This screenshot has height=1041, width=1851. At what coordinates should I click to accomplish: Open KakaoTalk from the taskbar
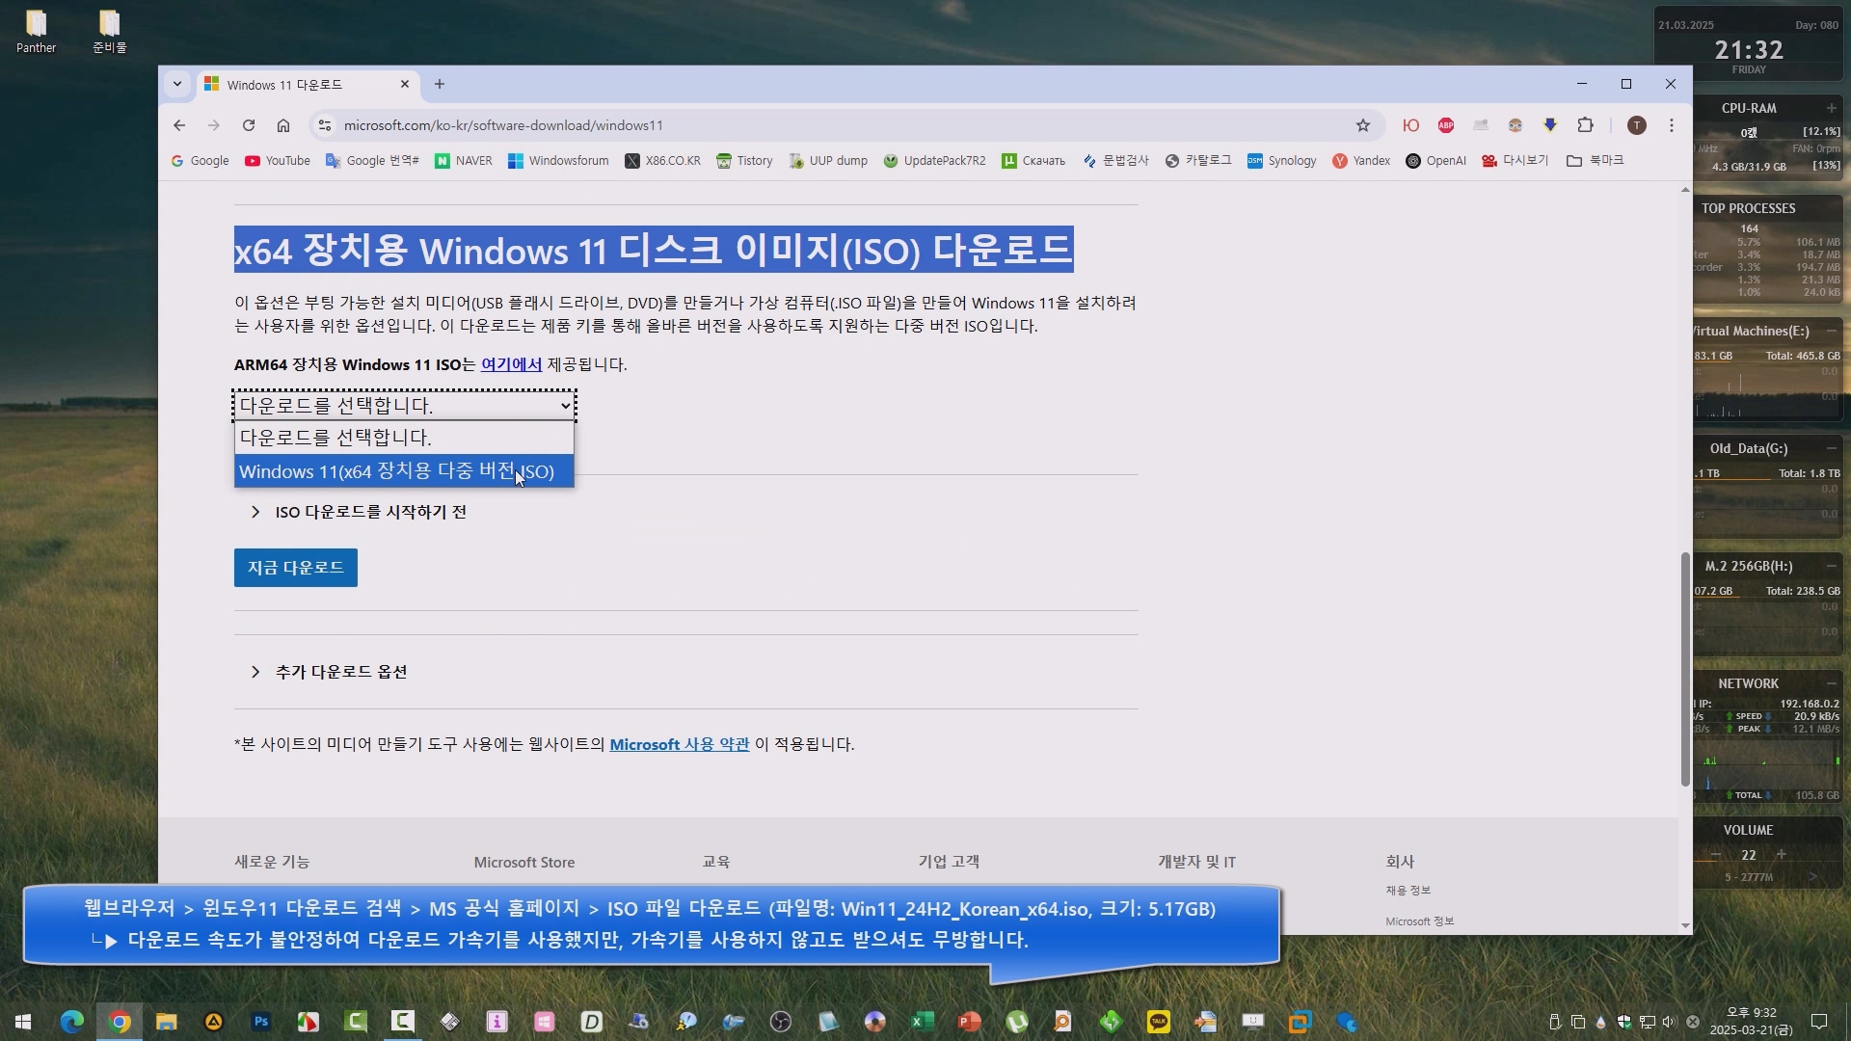click(x=1159, y=1022)
